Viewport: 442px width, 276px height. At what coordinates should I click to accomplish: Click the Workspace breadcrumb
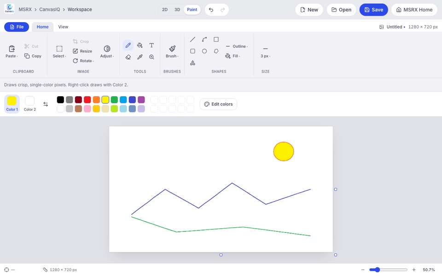[80, 10]
